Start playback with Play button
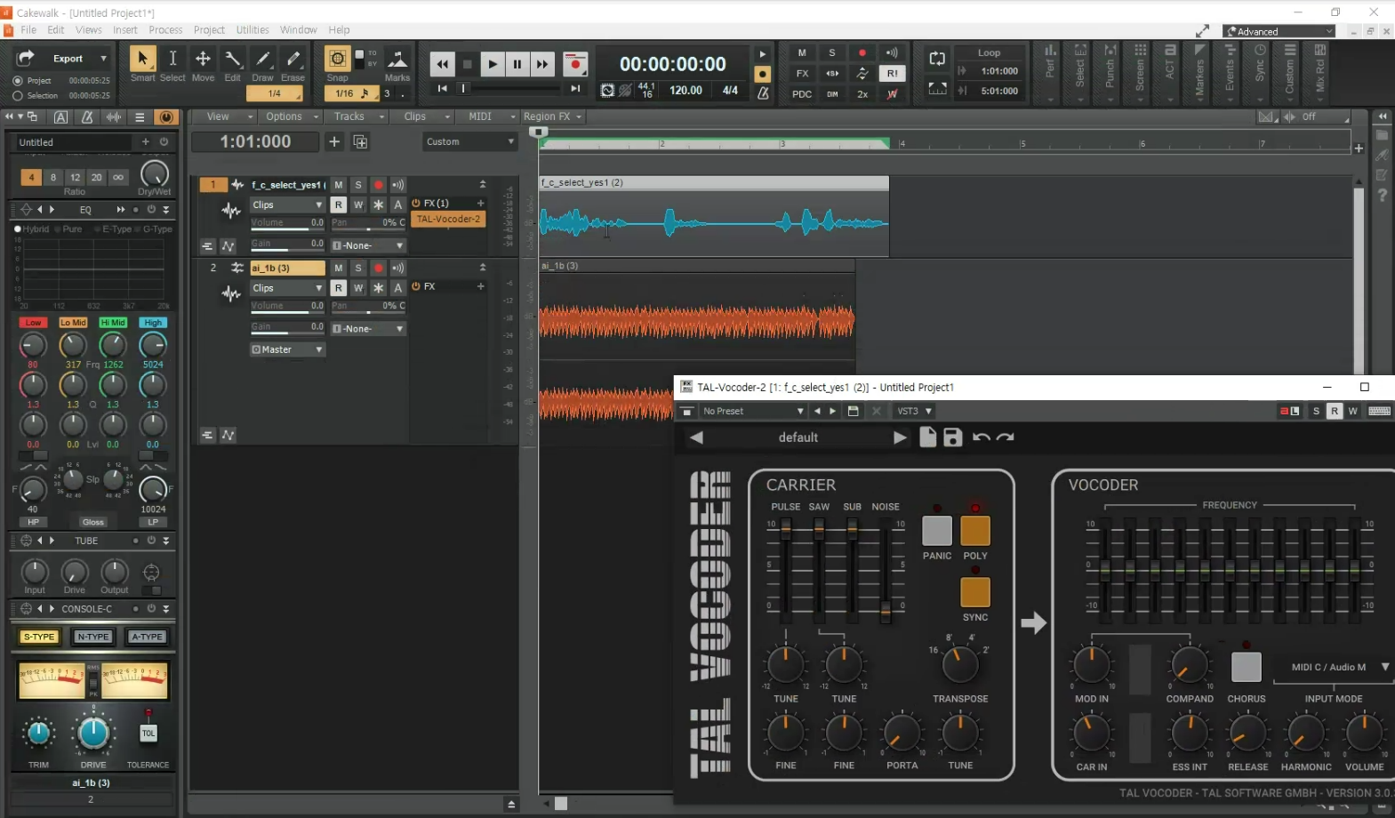Screen dimensions: 1395x818 coord(492,64)
